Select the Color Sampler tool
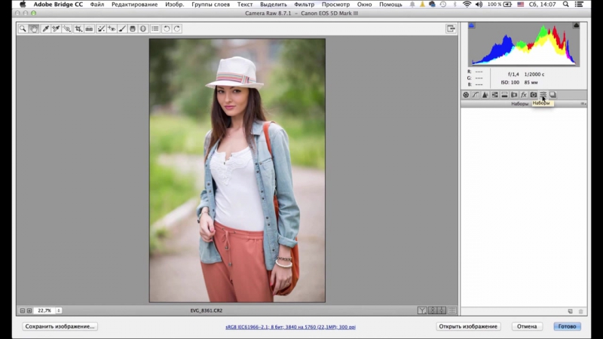Viewport: 603px width, 339px height. [56, 29]
